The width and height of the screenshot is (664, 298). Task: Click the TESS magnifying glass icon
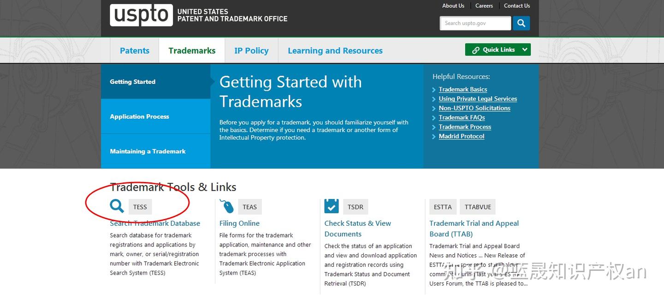pos(117,206)
